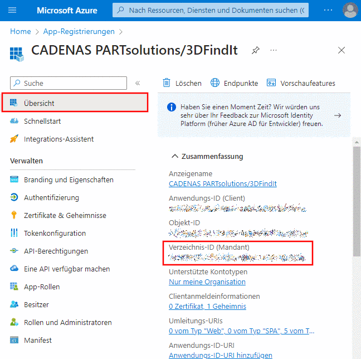The width and height of the screenshot is (361, 359).
Task: Click the cloud icon for Eine API verfügbar machen
Action: point(14,268)
